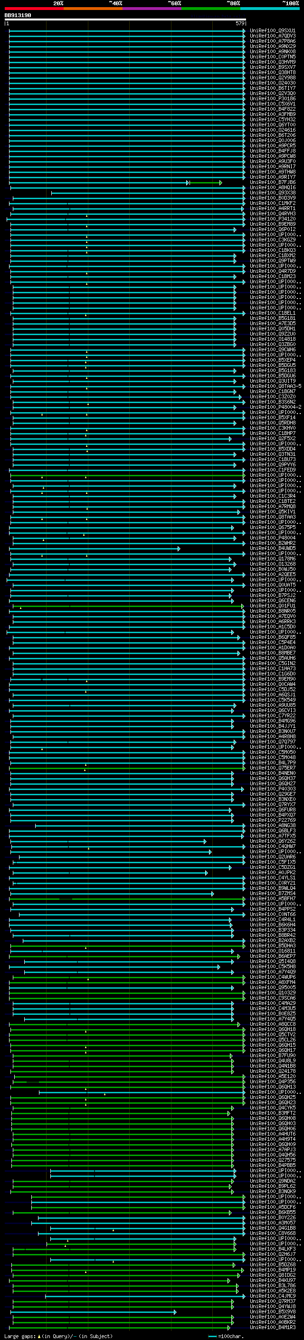Open hit UniRef100_Q3HVM9

point(272,62)
